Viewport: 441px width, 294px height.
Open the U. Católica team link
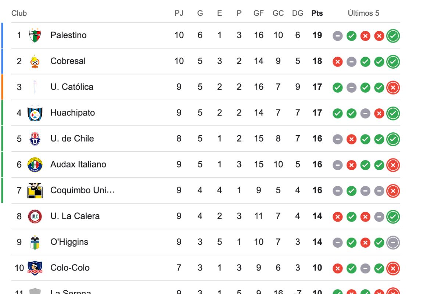[72, 87]
